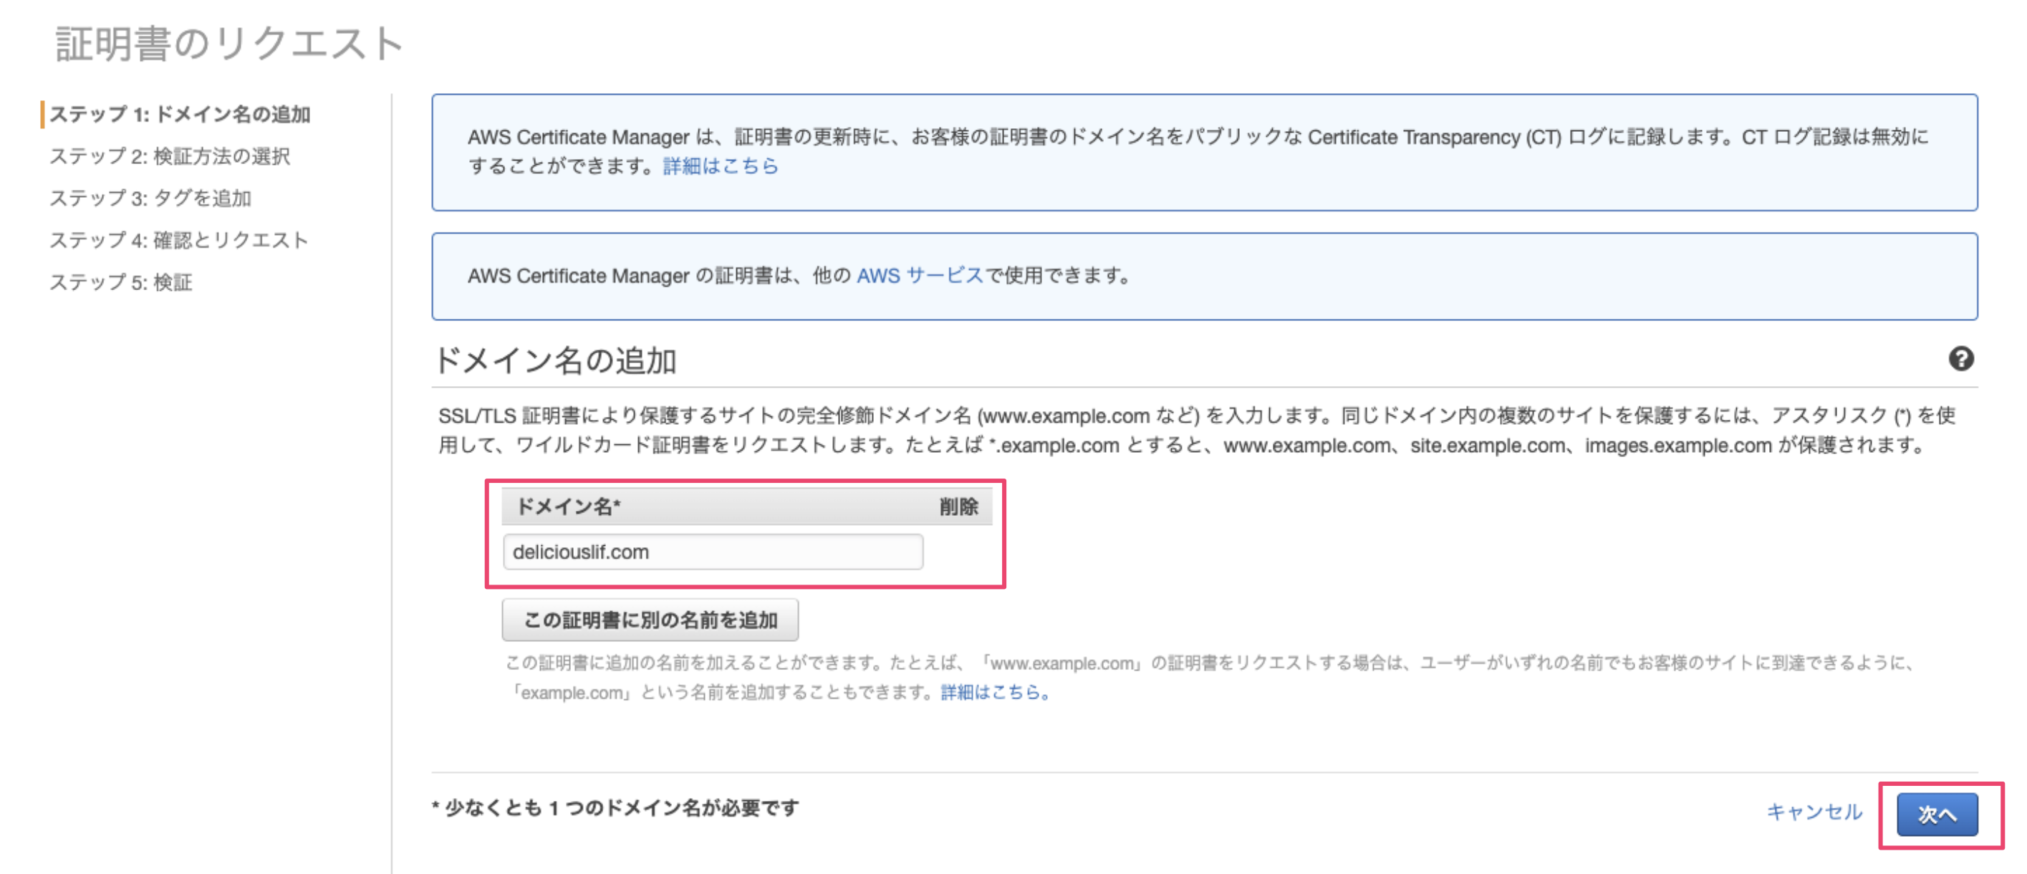This screenshot has width=2027, height=874.
Task: Click the ドメイン名の追加 section heading
Action: [x=555, y=360]
